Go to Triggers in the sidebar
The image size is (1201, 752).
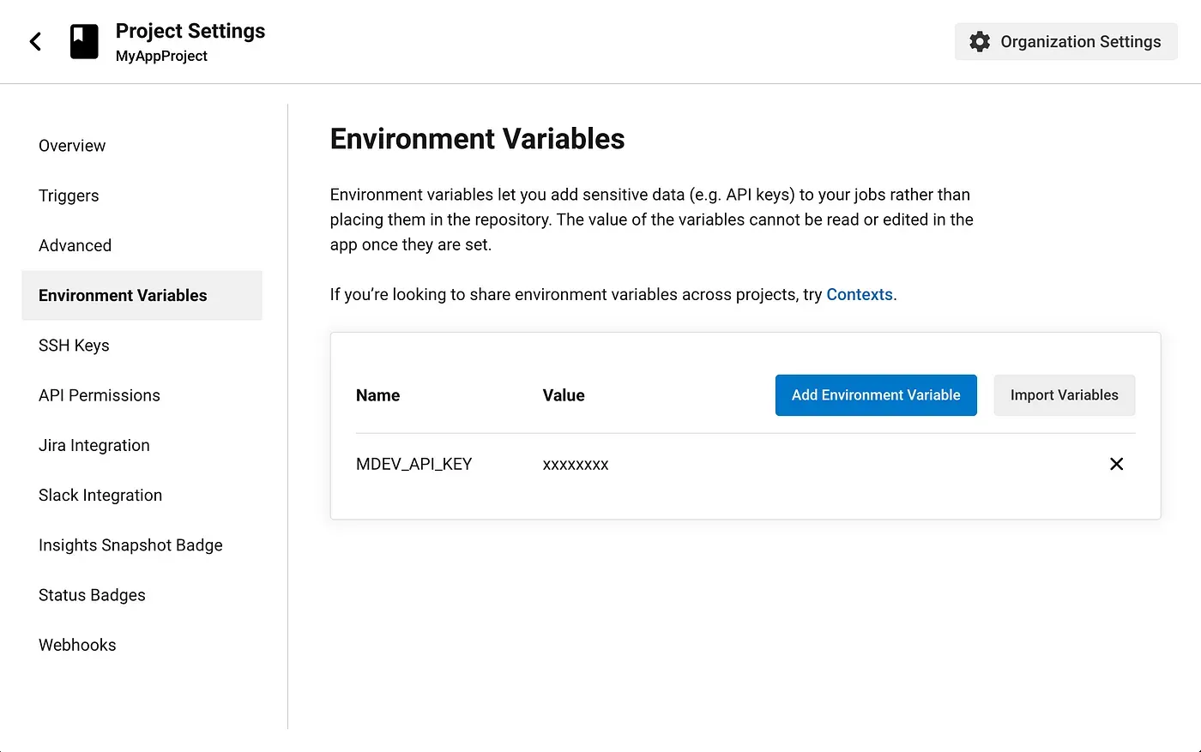coord(69,196)
